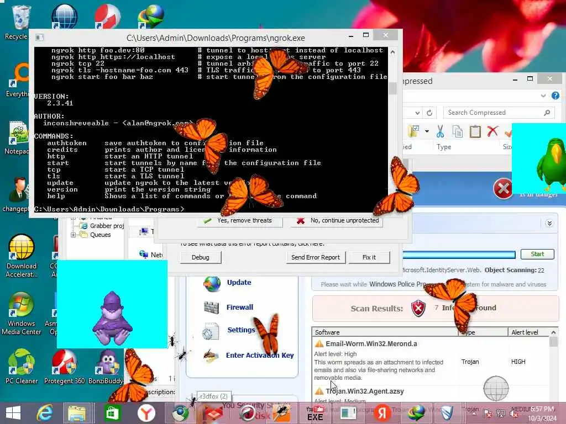Open Yandex browser Y taskbar icon
The image size is (566, 424).
[x=146, y=413]
